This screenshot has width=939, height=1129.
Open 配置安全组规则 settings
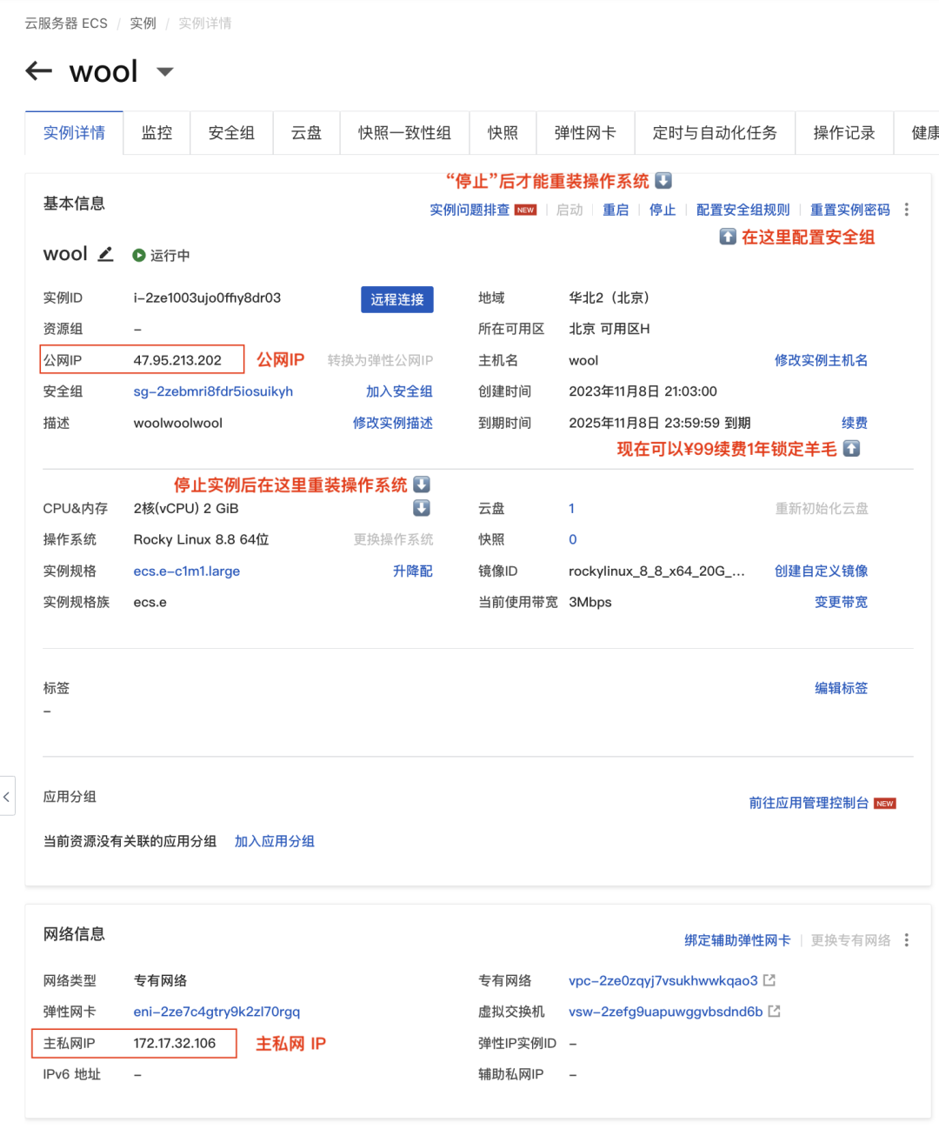743,210
